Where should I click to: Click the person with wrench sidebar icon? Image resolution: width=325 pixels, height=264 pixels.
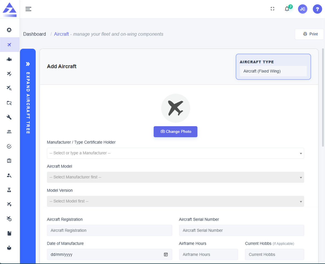tap(9, 175)
